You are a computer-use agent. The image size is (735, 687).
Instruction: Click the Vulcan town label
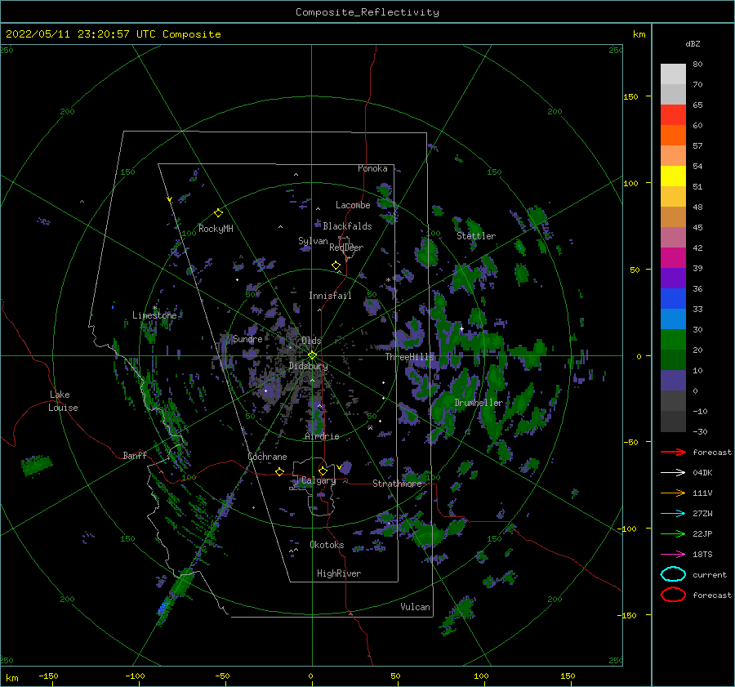(x=416, y=607)
